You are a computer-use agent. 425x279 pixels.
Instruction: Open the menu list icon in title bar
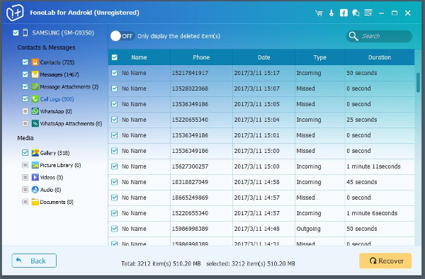(x=368, y=13)
